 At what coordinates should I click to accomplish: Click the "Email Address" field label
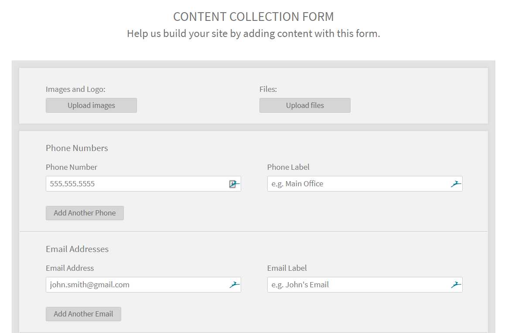(70, 268)
